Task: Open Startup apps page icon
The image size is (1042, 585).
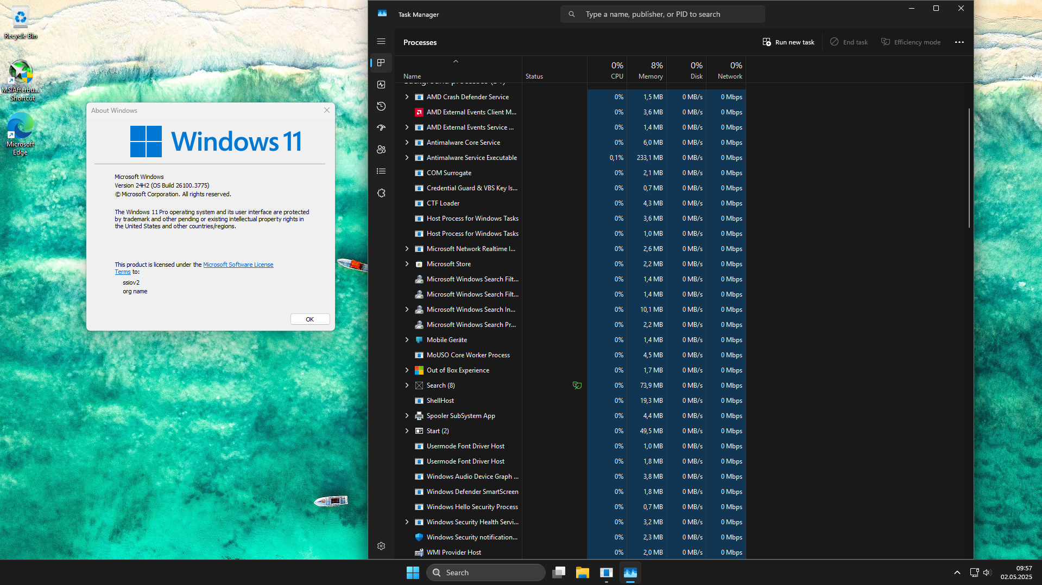Action: (x=381, y=128)
